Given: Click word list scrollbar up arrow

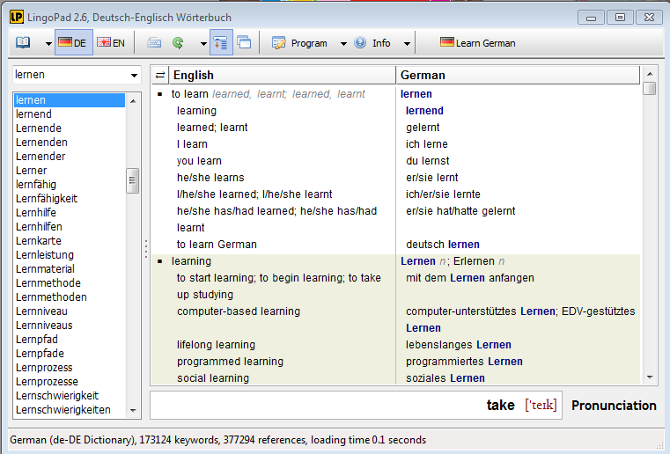Looking at the screenshot, I should pyautogui.click(x=133, y=101).
